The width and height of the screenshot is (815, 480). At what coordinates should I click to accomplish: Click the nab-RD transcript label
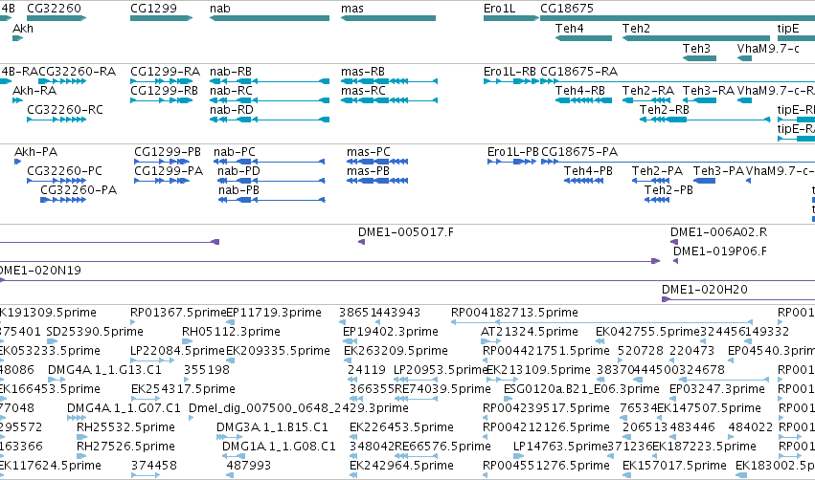[x=232, y=110]
